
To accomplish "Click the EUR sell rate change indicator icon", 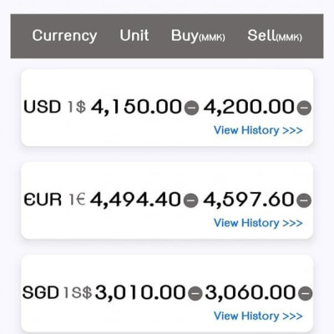I will (x=304, y=200).
